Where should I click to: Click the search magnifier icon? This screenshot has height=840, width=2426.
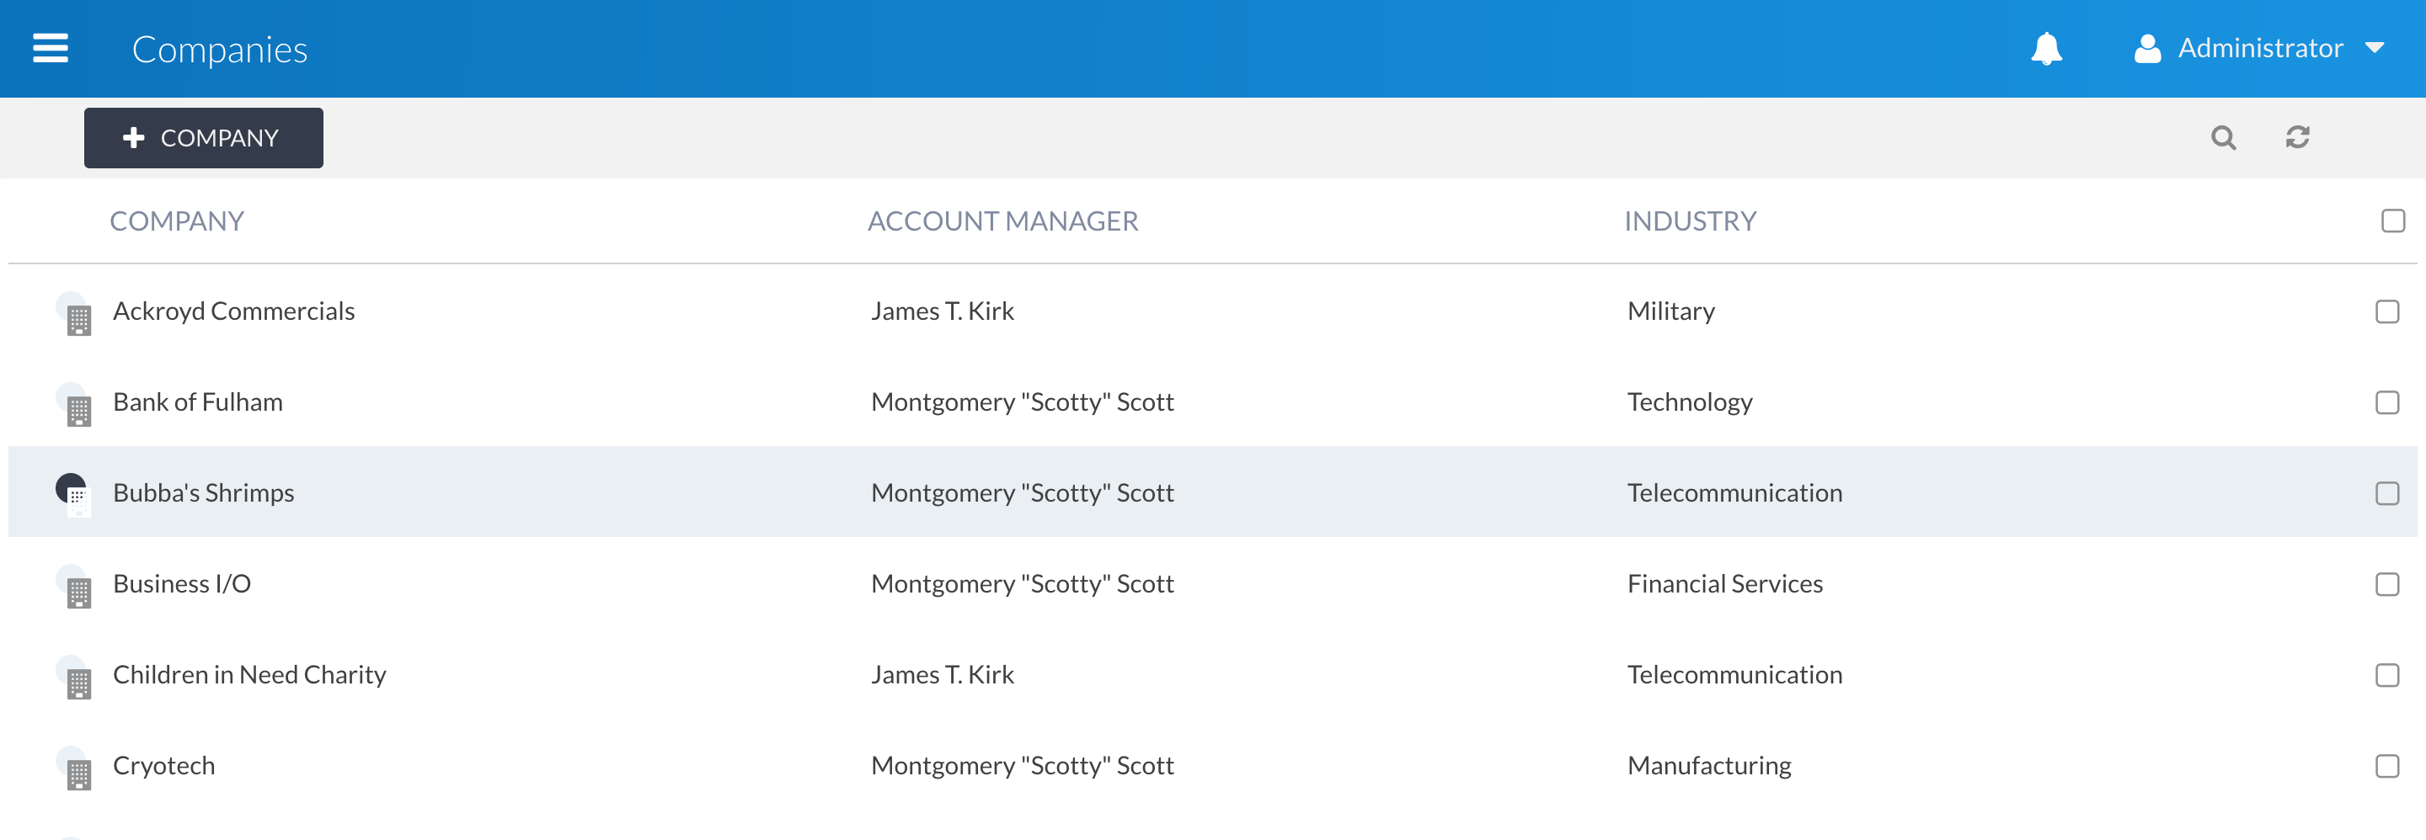[2223, 138]
